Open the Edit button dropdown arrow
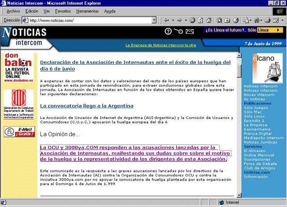 click(x=283, y=20)
